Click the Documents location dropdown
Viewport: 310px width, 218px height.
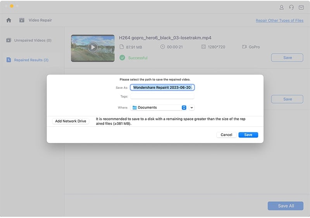tap(158, 107)
